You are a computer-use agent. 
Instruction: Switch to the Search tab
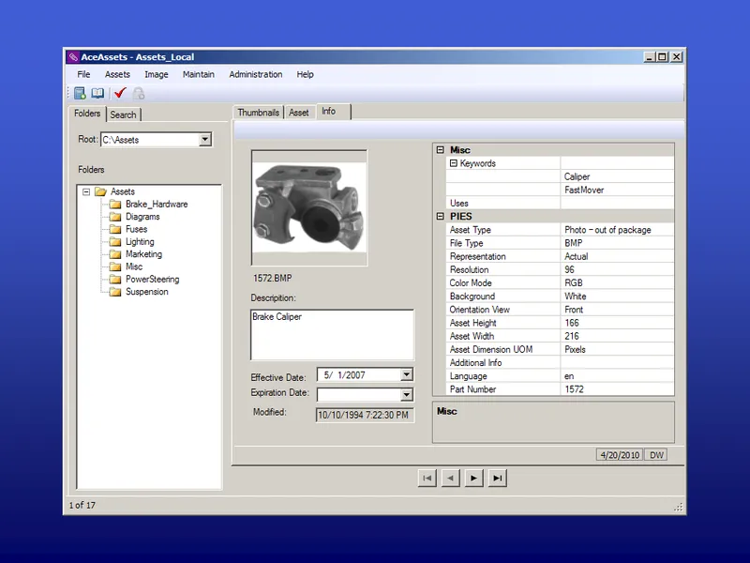[x=123, y=114]
